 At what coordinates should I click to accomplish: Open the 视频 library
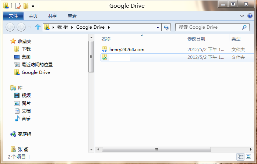tap(26, 95)
